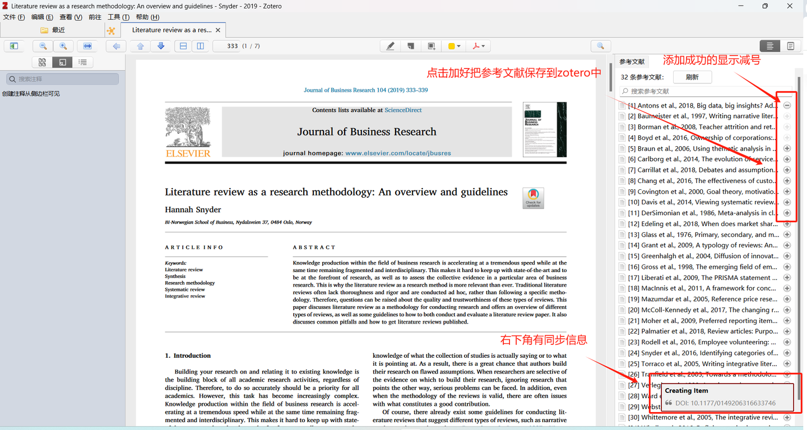The image size is (807, 430).
Task: Open the Zotero library network icon tab
Action: (x=111, y=30)
